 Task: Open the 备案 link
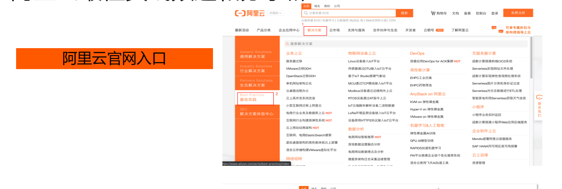pos(467,13)
